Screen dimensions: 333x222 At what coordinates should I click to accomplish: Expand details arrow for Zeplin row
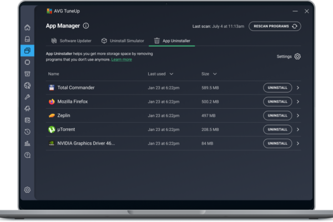(x=298, y=115)
